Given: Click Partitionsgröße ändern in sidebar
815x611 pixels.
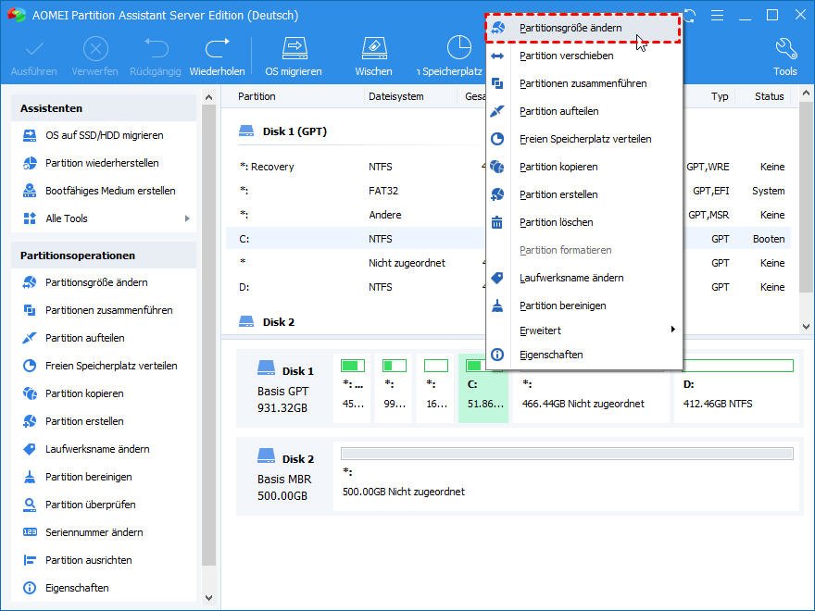Looking at the screenshot, I should [x=96, y=282].
